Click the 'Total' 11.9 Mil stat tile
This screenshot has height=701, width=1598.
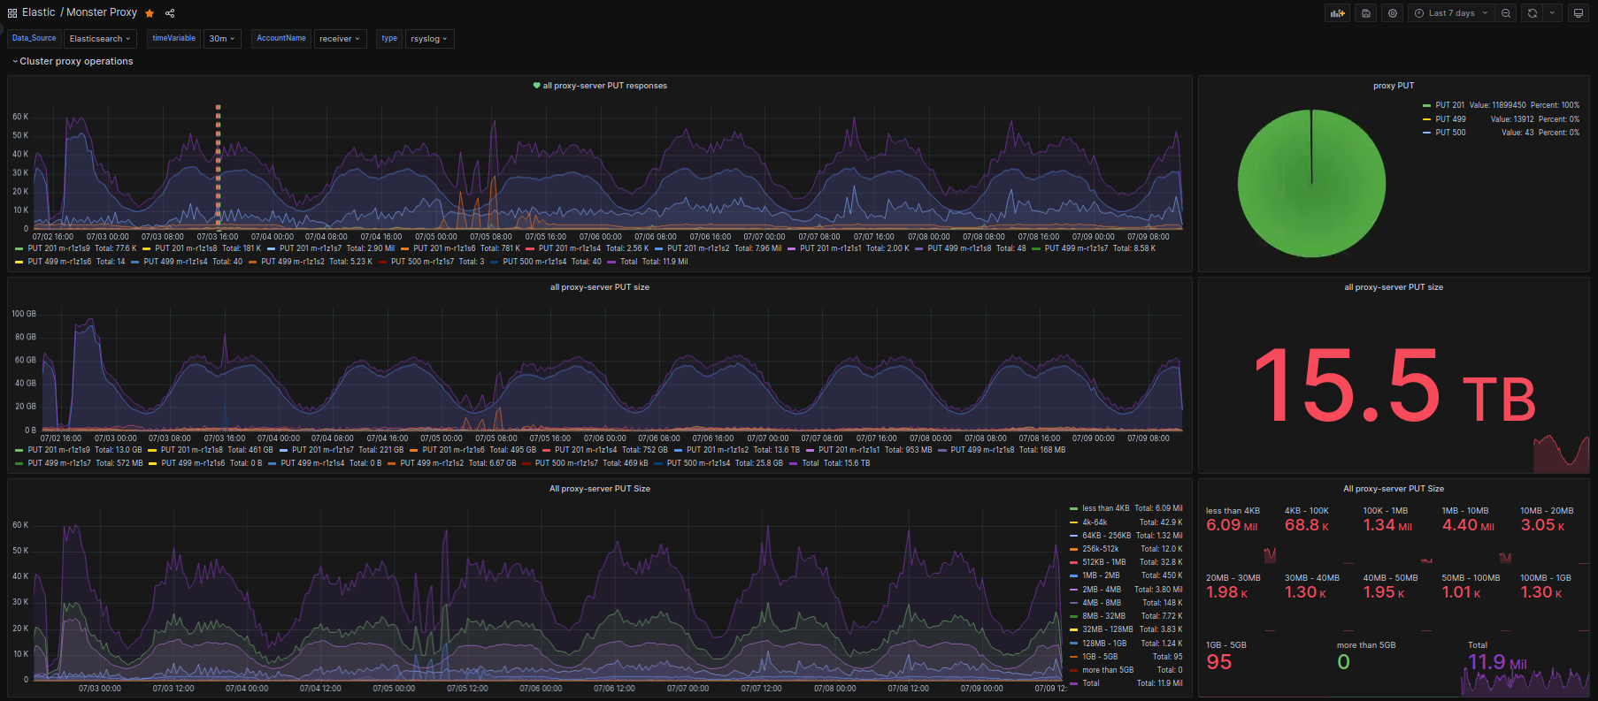1526,667
